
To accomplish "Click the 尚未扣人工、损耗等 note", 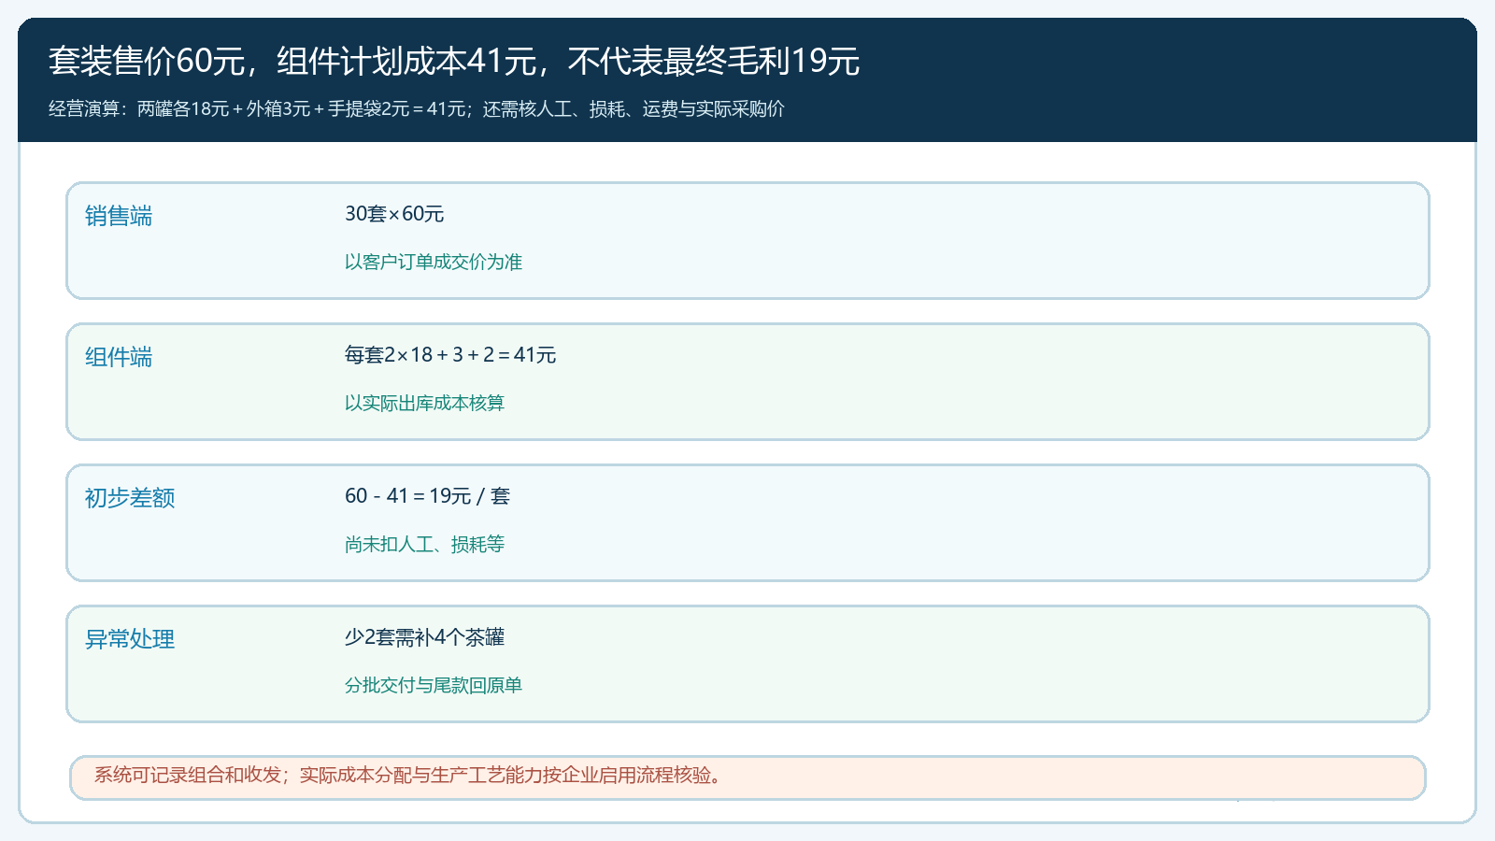I will click(424, 545).
